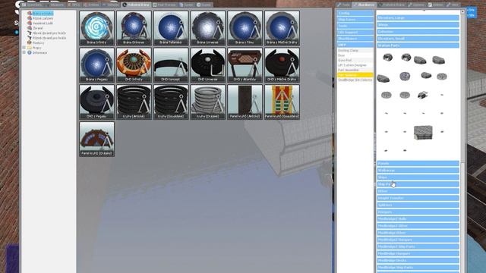Open Různé zbraně pro hráče category
The height and width of the screenshot is (273, 486).
(x=49, y=38)
